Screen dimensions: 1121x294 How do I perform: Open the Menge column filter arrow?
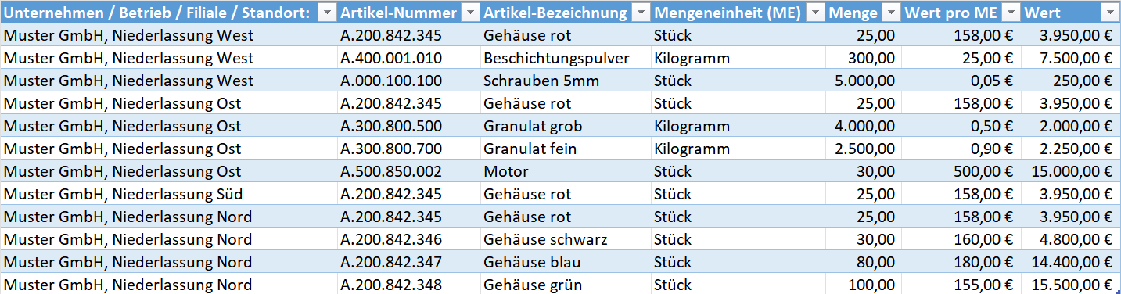pyautogui.click(x=891, y=13)
